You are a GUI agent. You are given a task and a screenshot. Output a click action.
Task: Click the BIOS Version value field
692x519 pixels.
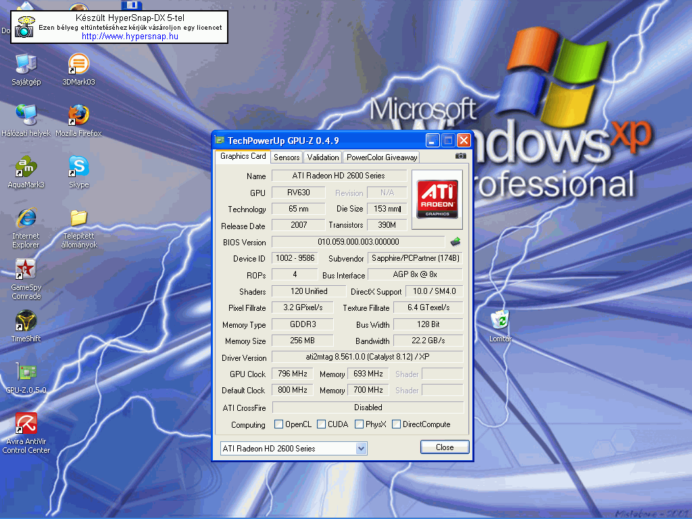[x=358, y=242]
